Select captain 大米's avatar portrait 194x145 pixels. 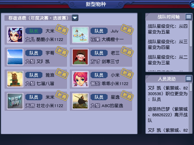click(15, 35)
